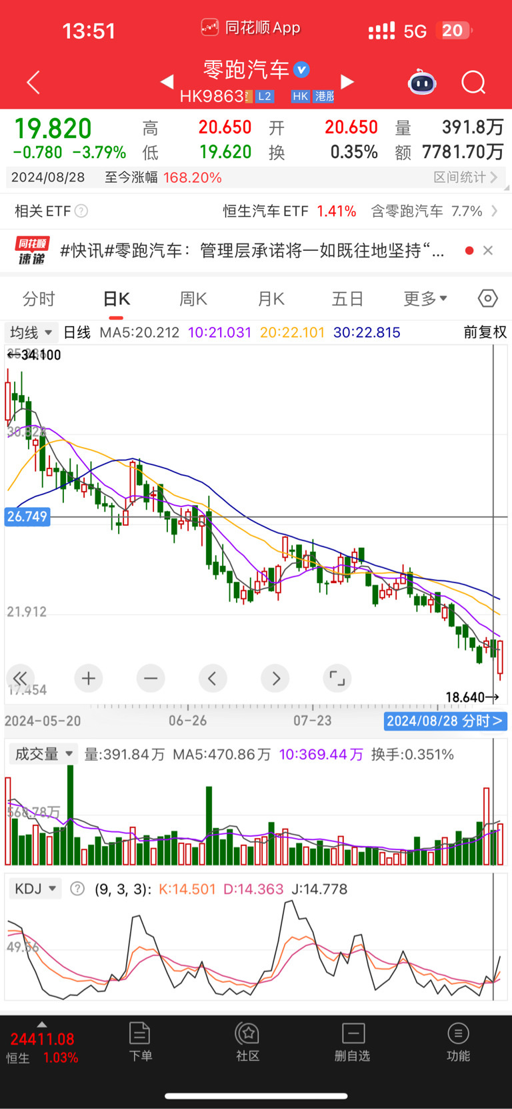This screenshot has height=1109, width=512.
Task: Open 2024/08/28 分时 intraday view
Action: tap(445, 721)
